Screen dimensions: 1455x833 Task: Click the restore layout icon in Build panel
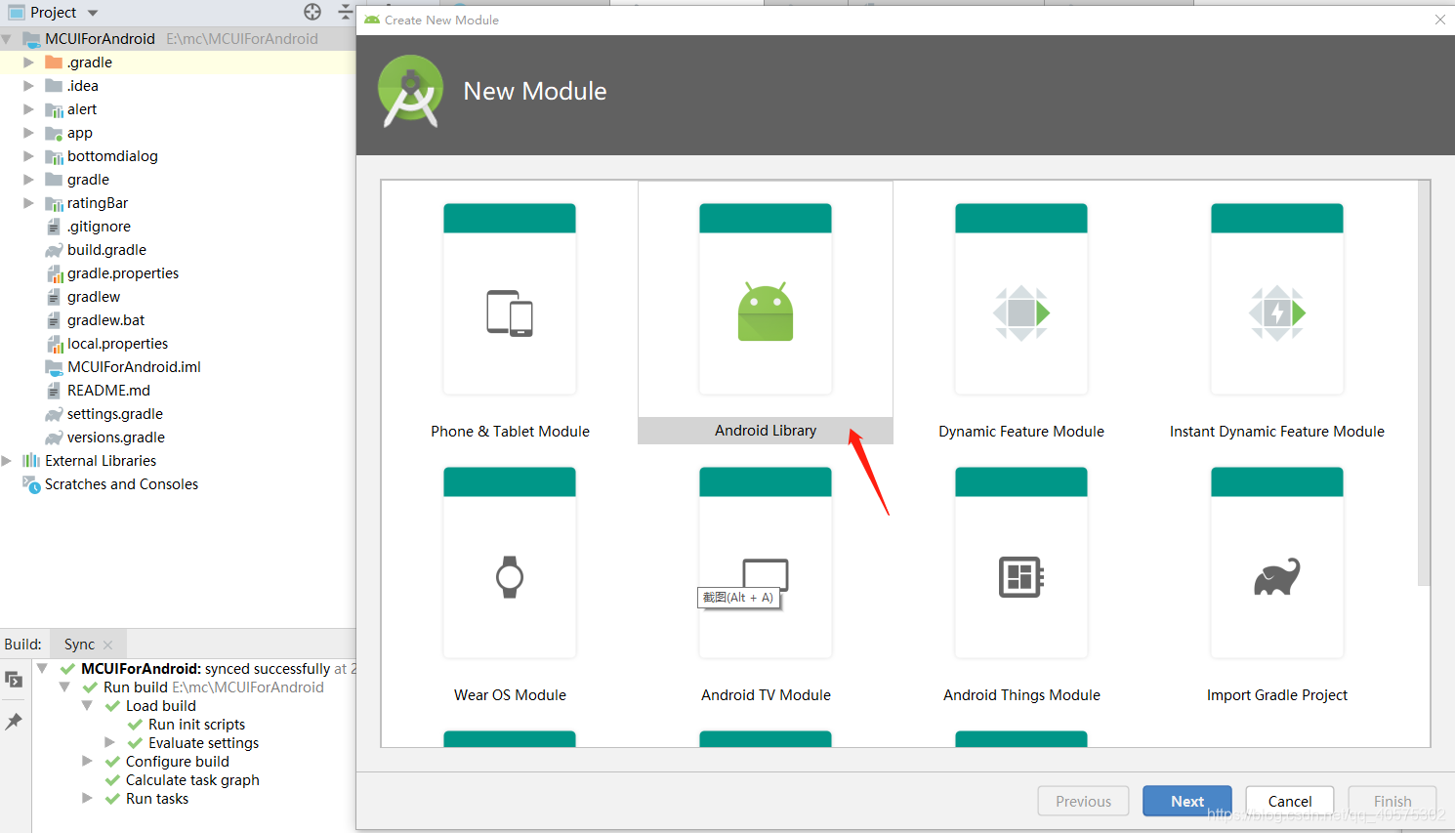tap(14, 680)
